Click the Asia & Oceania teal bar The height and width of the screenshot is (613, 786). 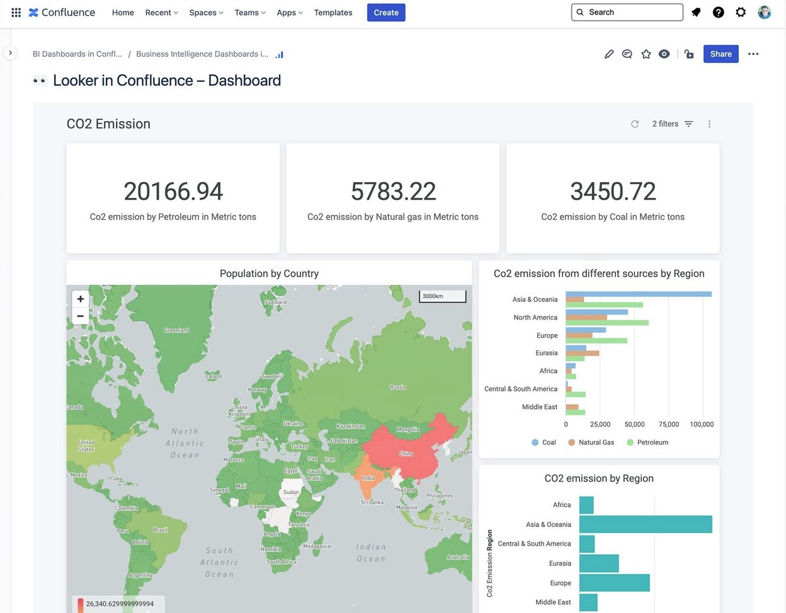(646, 525)
